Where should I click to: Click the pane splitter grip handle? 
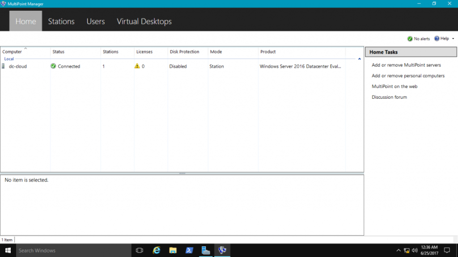pyautogui.click(x=182, y=173)
